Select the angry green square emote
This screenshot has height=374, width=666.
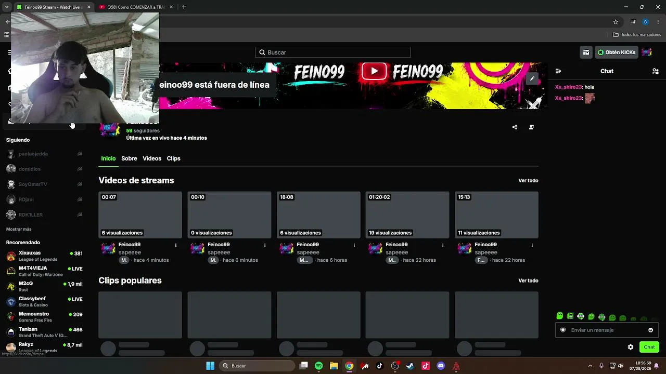[x=570, y=316]
